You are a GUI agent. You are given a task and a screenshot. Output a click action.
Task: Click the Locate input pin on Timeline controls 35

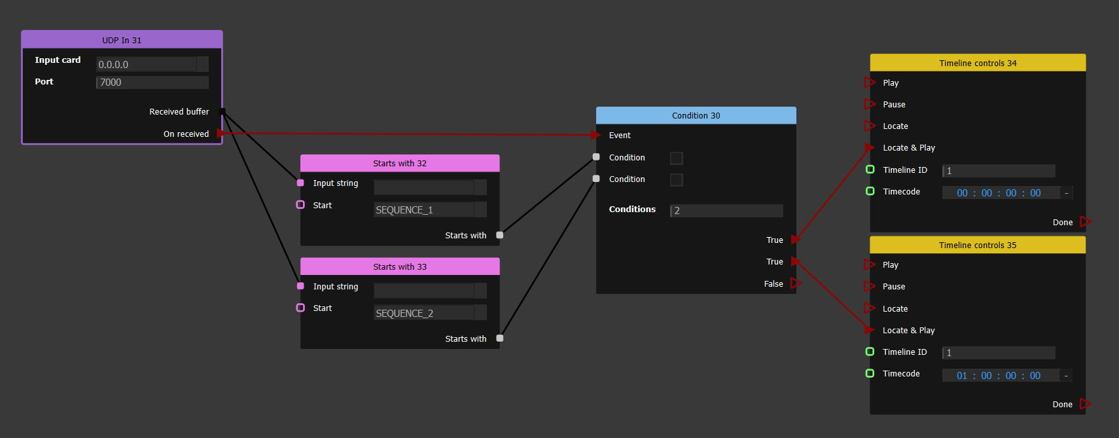pos(870,308)
